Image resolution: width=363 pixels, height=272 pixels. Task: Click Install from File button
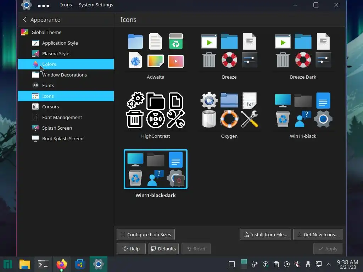point(265,234)
